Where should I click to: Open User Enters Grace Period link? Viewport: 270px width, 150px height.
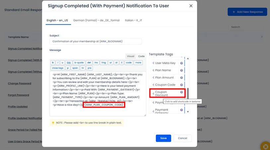[x=25, y=141]
